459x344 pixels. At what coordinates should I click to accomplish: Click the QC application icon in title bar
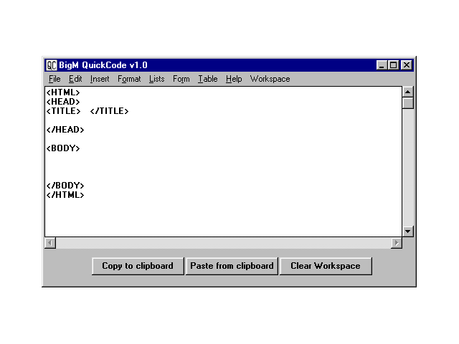point(52,65)
